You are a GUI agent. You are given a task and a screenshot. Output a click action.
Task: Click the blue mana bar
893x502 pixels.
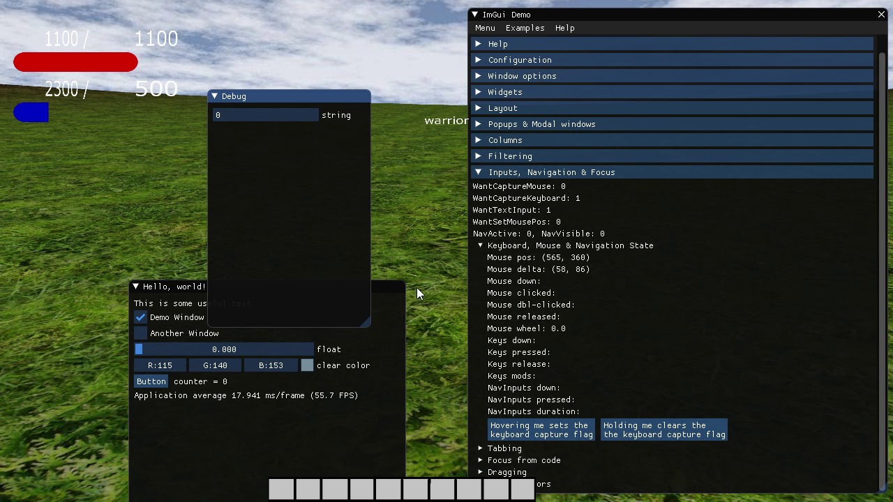coord(31,112)
